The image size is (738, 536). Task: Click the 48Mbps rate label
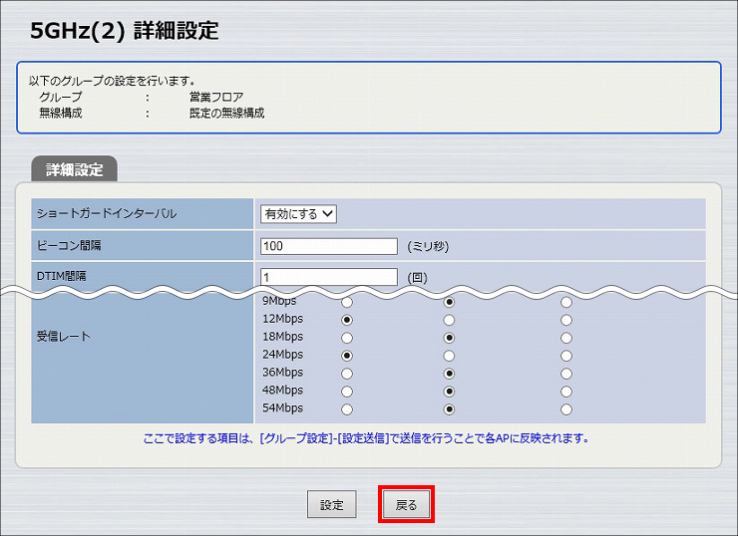tap(282, 391)
